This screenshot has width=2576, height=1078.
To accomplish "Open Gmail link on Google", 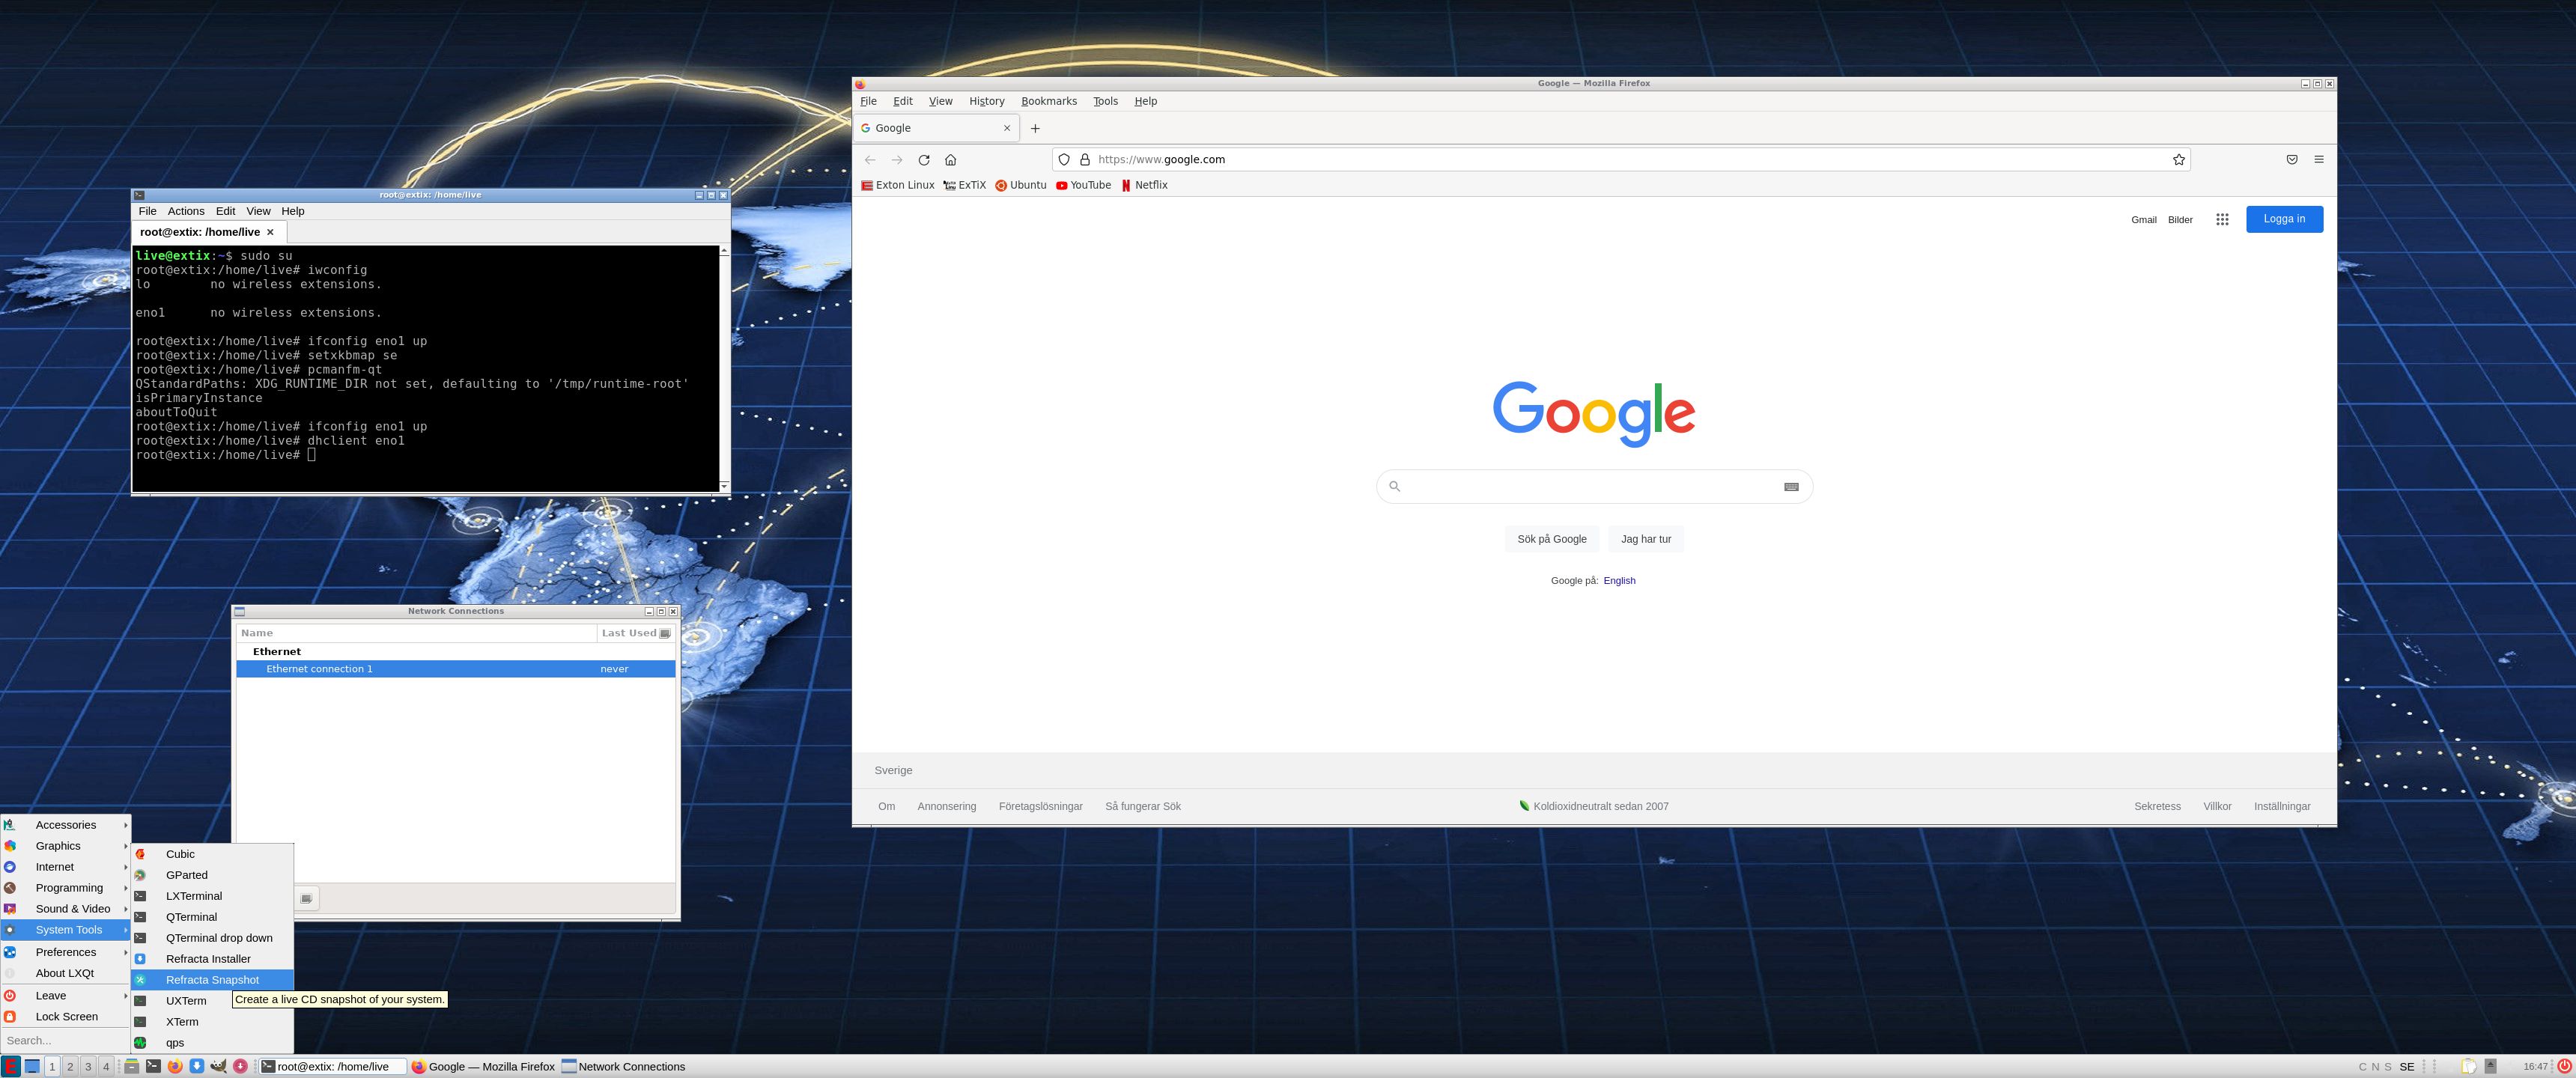I will [x=2143, y=220].
